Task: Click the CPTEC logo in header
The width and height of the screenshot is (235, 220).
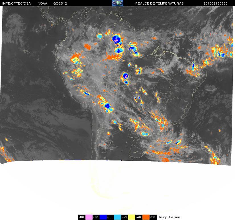Action: click(x=118, y=3)
